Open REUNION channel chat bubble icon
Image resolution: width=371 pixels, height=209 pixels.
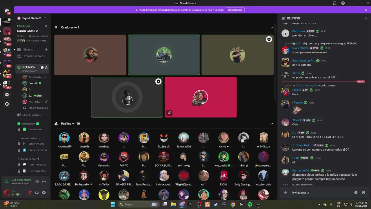coord(42,67)
